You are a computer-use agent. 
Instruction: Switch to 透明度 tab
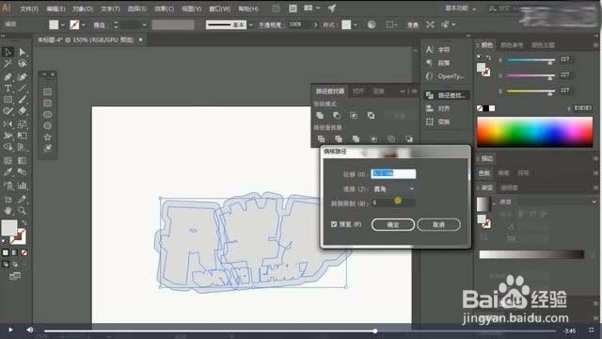(510, 187)
